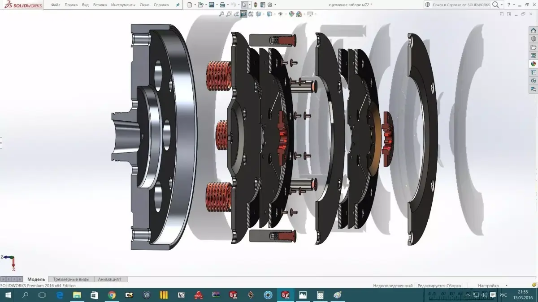Open the Calculator taskbar icon

click(x=320, y=295)
